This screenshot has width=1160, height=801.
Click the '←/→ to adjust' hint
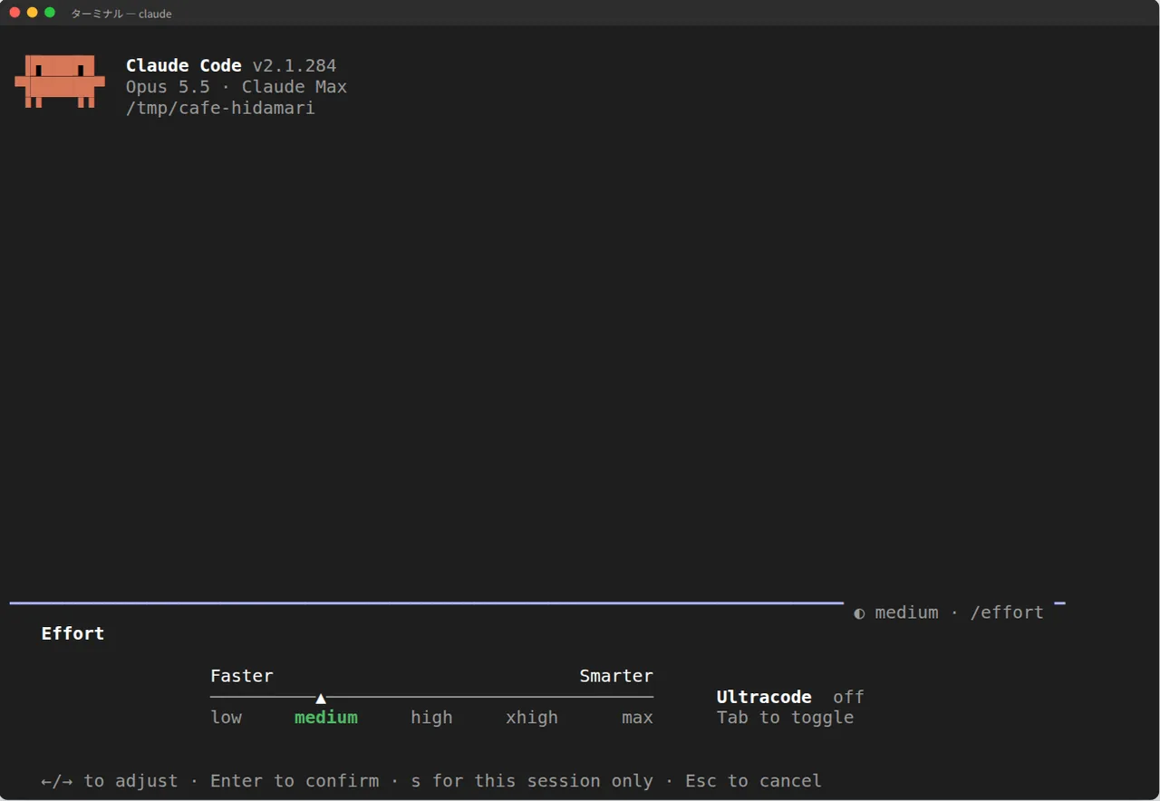pos(110,781)
